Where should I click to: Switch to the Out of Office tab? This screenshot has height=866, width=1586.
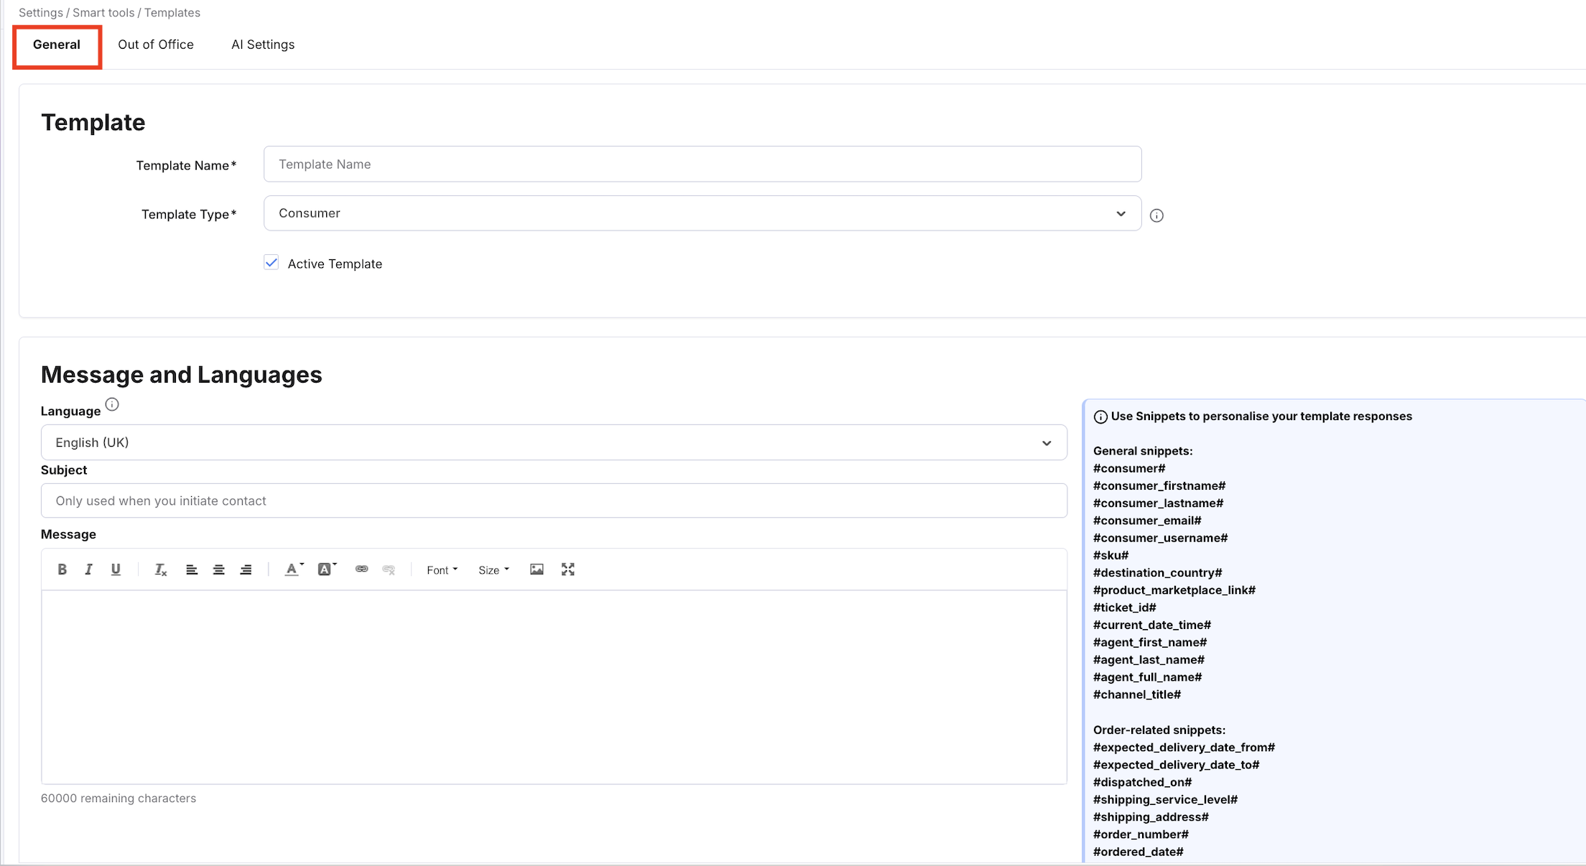156,45
